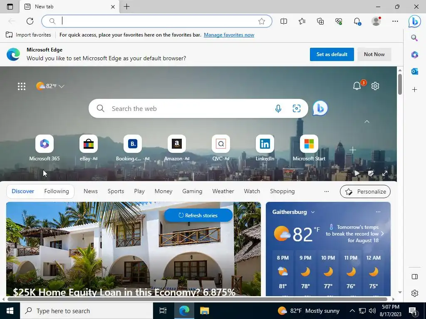Open Microsoft 365 sidebar icon
The width and height of the screenshot is (426, 319).
[415, 54]
